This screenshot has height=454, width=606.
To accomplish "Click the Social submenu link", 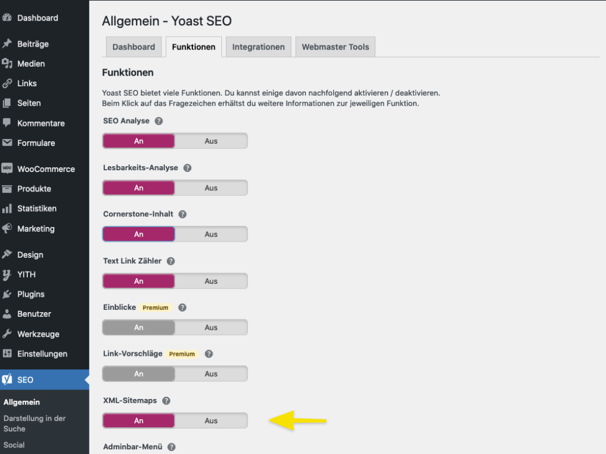I will [14, 445].
